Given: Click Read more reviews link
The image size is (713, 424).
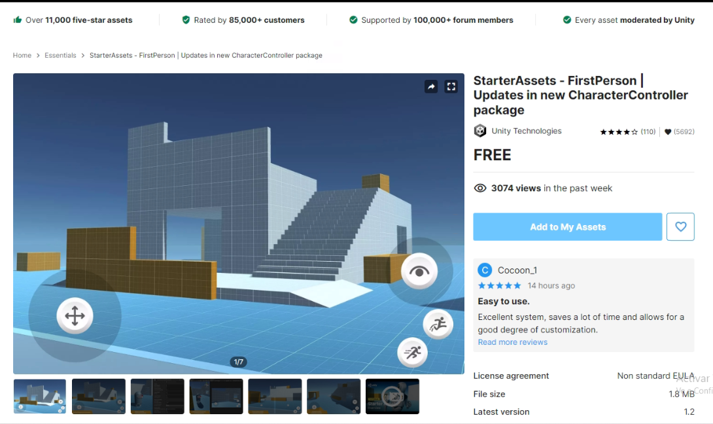Looking at the screenshot, I should (x=512, y=342).
